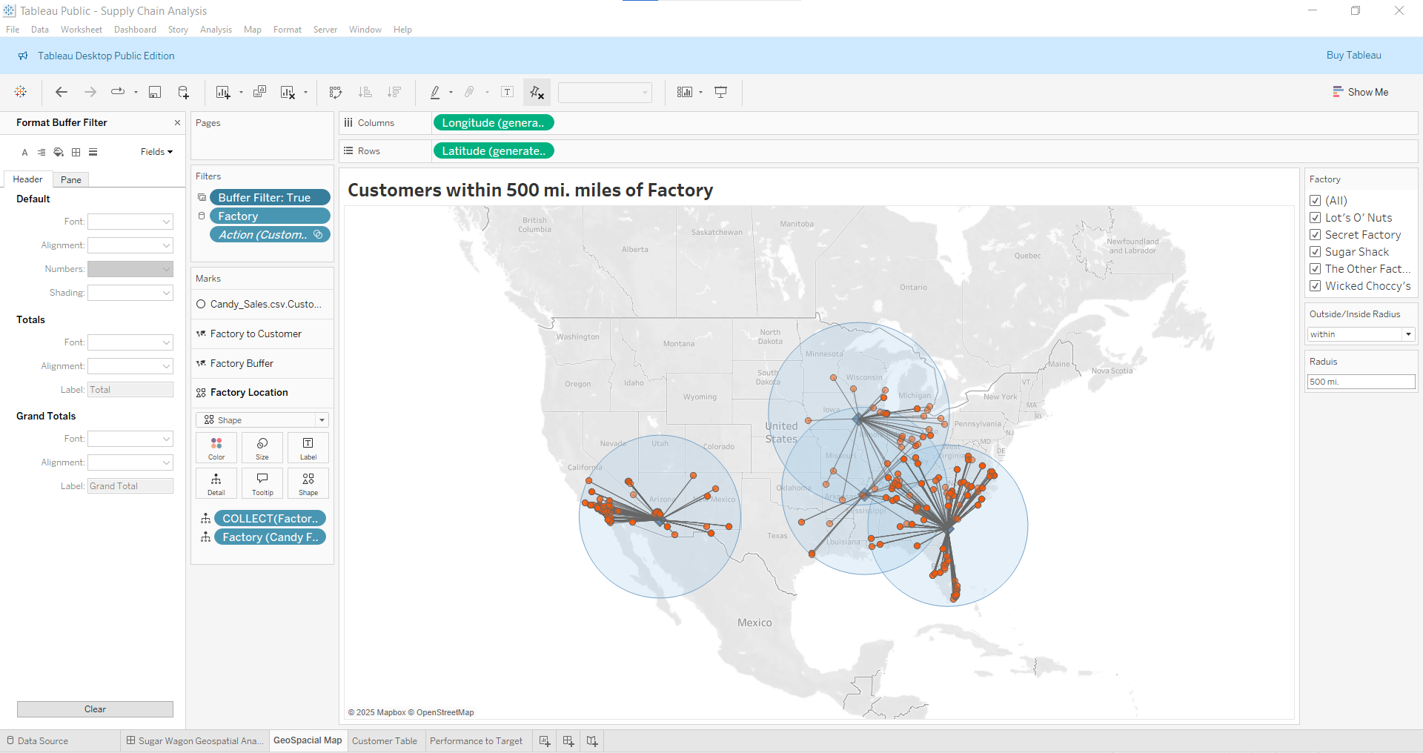
Task: Uncheck Wicked Choccy's checkbox
Action: tap(1316, 286)
